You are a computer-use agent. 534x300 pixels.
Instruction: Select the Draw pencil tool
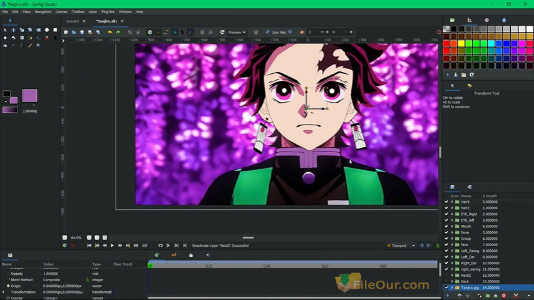[x=30, y=45]
